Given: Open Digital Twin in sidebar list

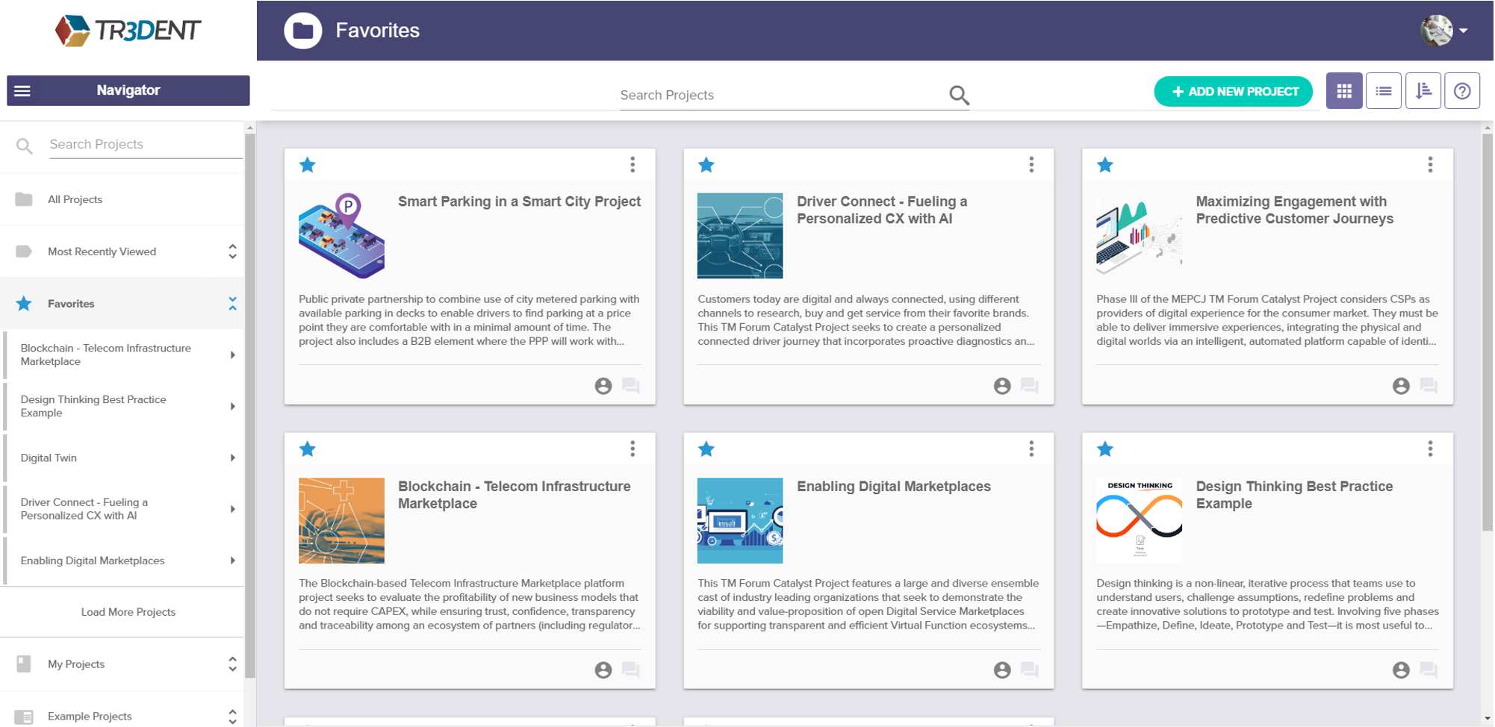Looking at the screenshot, I should tap(49, 458).
